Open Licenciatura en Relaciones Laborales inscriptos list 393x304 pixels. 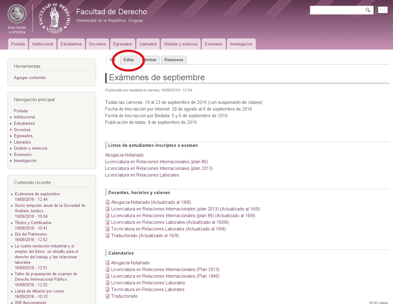pyautogui.click(x=142, y=175)
